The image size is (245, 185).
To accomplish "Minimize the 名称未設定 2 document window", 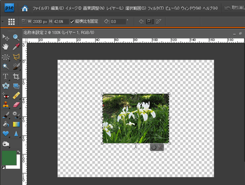I will click(234, 34).
